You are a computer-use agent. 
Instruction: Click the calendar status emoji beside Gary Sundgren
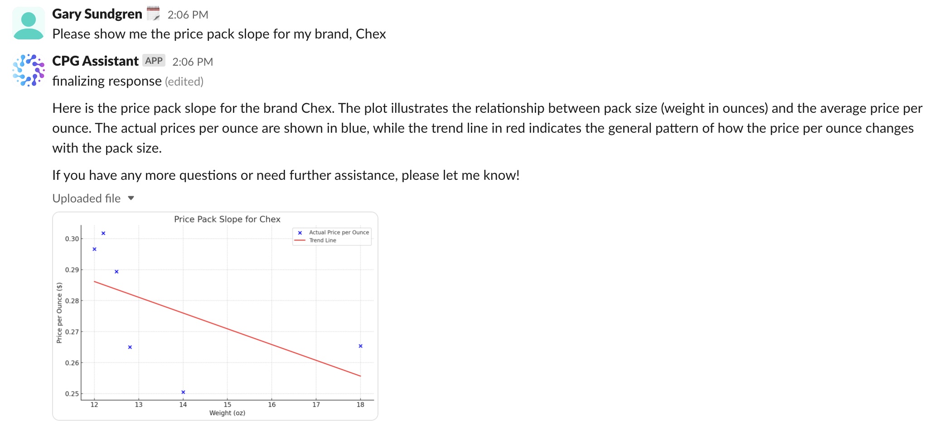(x=153, y=14)
